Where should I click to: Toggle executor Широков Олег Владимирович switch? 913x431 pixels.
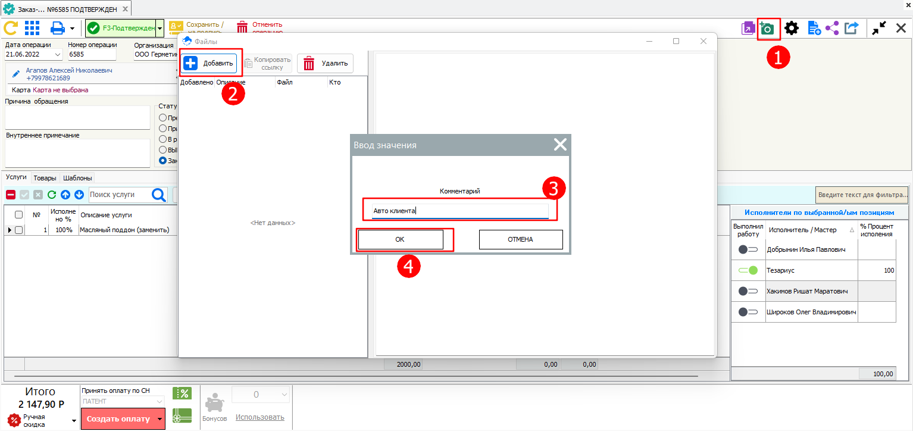[748, 312]
